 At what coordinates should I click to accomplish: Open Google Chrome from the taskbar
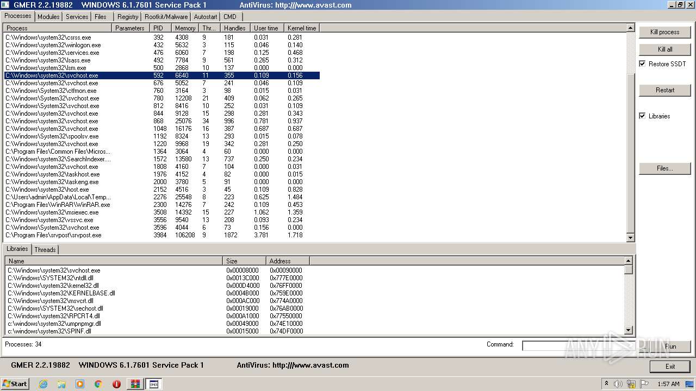tap(98, 384)
